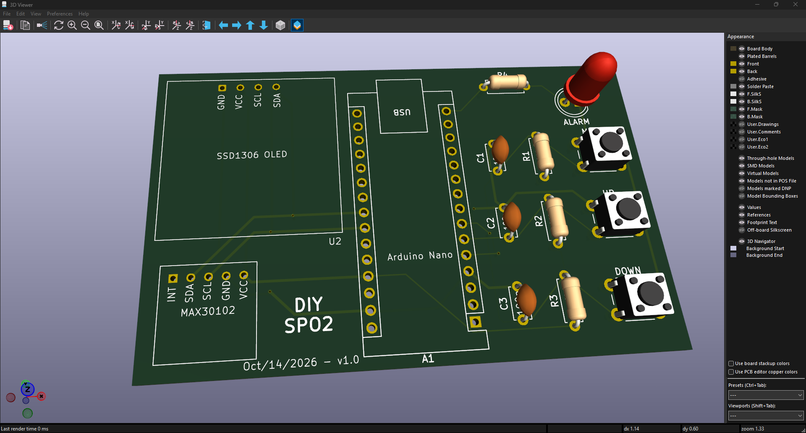Open the Edit menu

tap(21, 14)
